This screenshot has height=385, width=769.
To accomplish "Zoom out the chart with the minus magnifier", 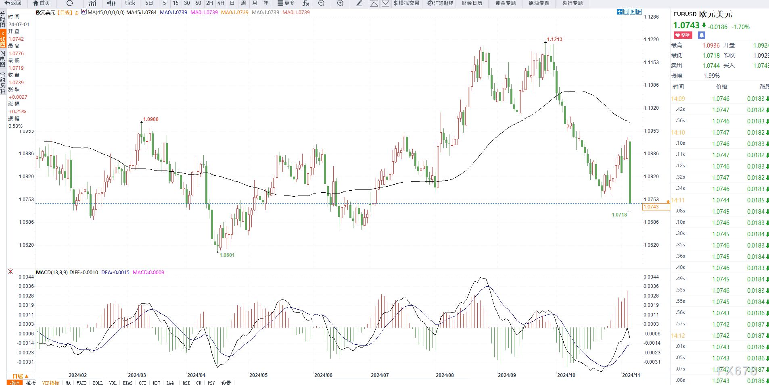I will coord(322,3).
